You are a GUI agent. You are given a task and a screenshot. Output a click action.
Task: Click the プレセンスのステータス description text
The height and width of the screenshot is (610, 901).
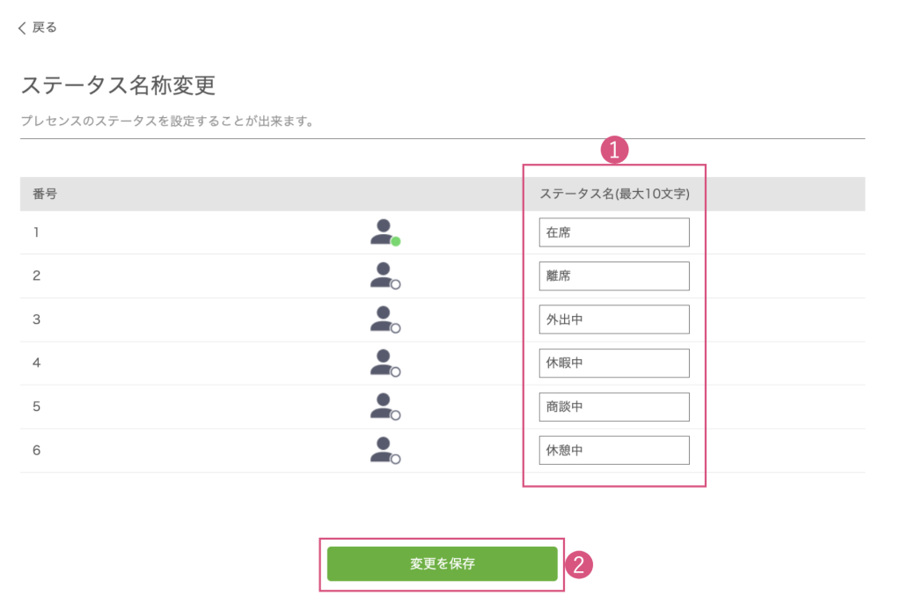(167, 121)
